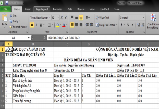Image resolution: width=159 pixels, height=109 pixels.
Task: Click the Increase Decimal icon
Action: (139, 25)
